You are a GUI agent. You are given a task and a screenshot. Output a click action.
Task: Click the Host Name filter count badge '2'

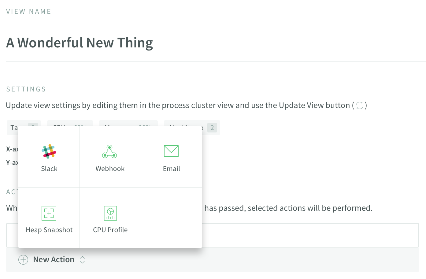coord(212,128)
